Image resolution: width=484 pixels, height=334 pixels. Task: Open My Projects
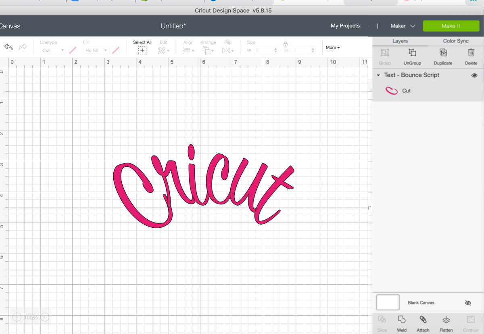[345, 25]
